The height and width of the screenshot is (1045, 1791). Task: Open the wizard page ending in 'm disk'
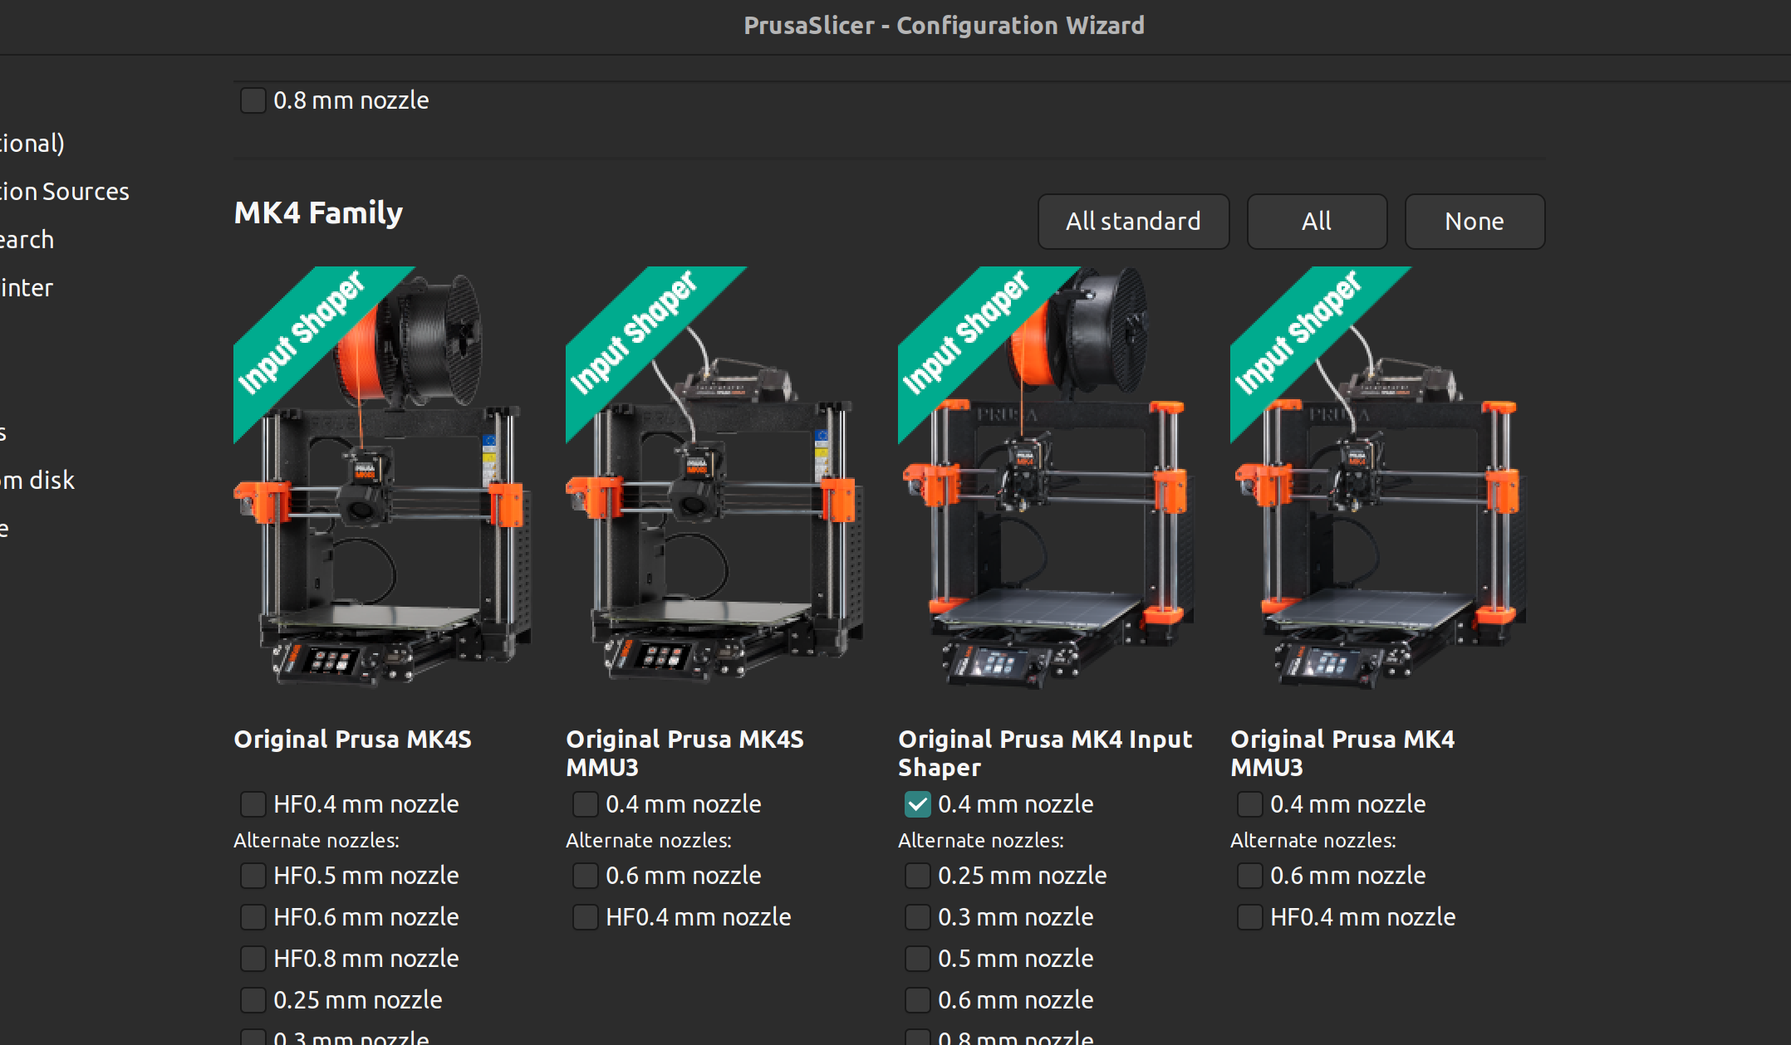point(37,481)
